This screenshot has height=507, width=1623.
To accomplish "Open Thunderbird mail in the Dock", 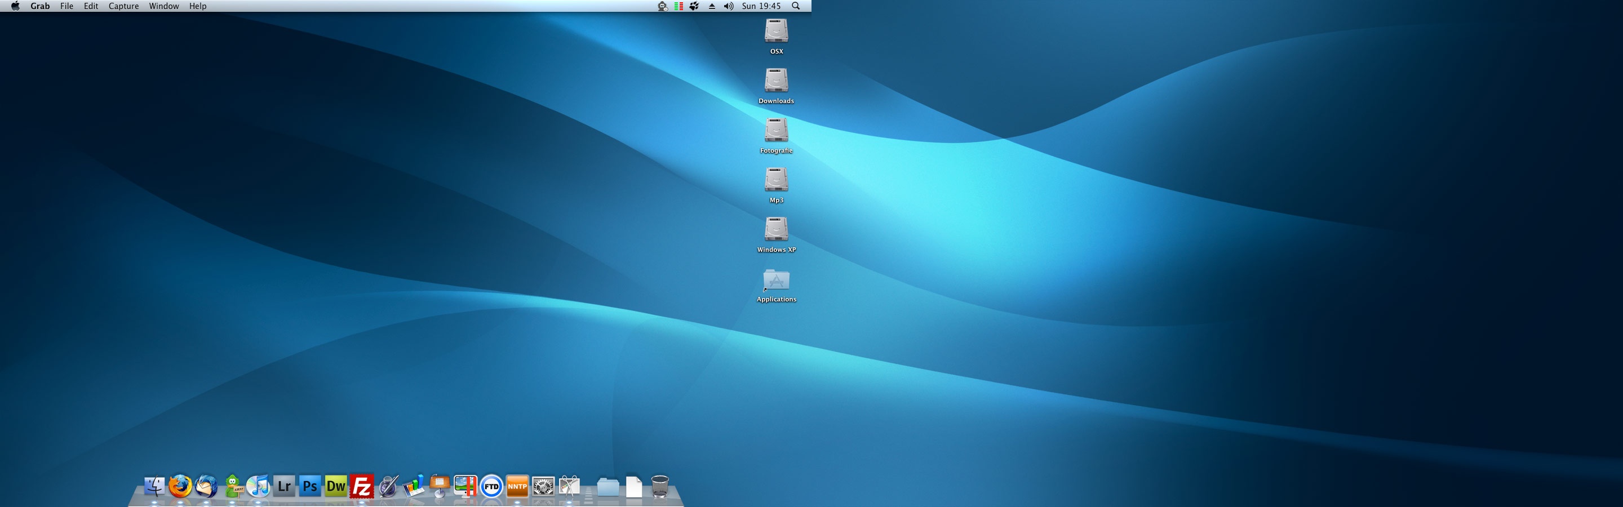I will 206,486.
